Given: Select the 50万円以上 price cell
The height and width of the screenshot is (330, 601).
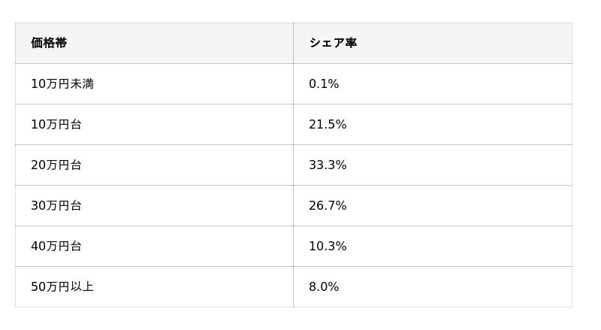Looking at the screenshot, I should tap(62, 286).
